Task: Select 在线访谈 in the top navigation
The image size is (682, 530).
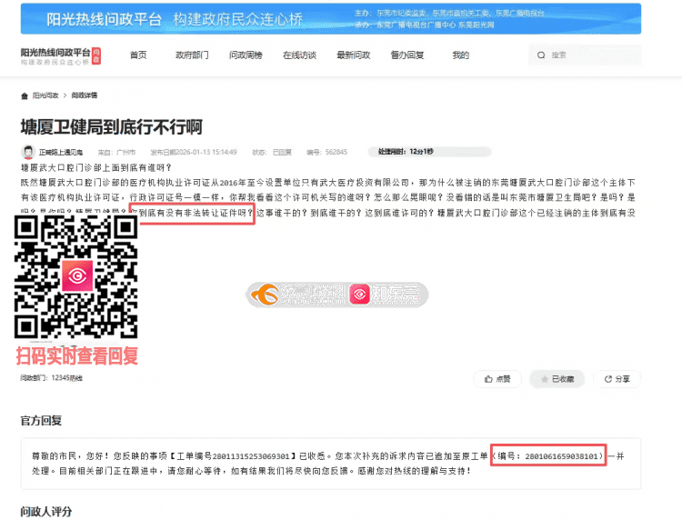Action: pos(299,55)
